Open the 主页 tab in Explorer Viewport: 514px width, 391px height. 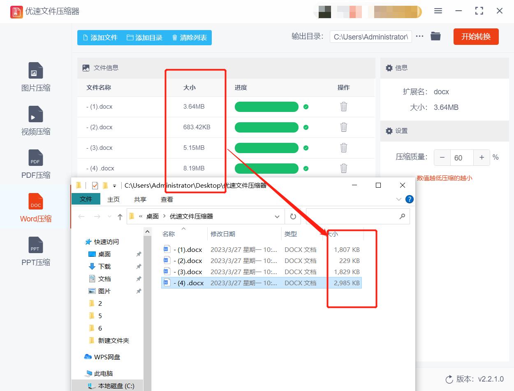(113, 199)
